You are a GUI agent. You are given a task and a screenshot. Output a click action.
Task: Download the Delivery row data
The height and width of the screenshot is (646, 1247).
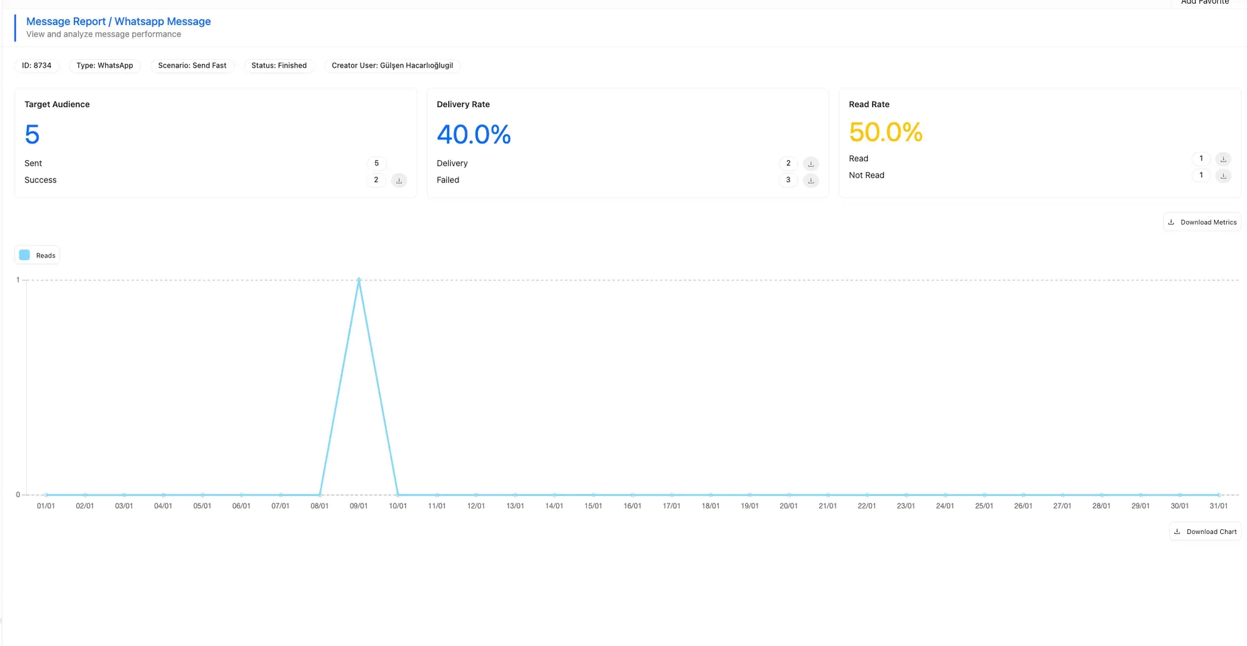pos(810,164)
